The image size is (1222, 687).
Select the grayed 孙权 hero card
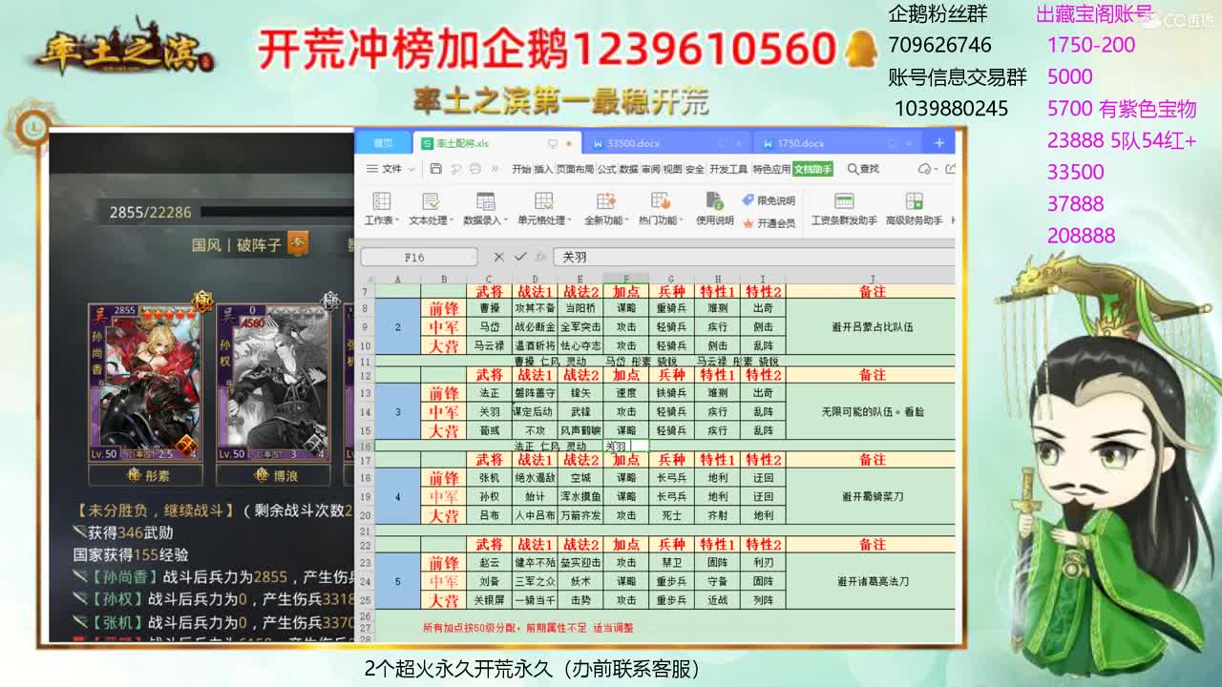pos(274,382)
